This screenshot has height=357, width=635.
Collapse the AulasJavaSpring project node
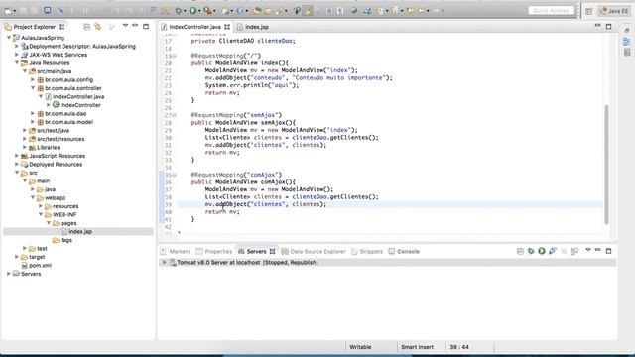9,38
